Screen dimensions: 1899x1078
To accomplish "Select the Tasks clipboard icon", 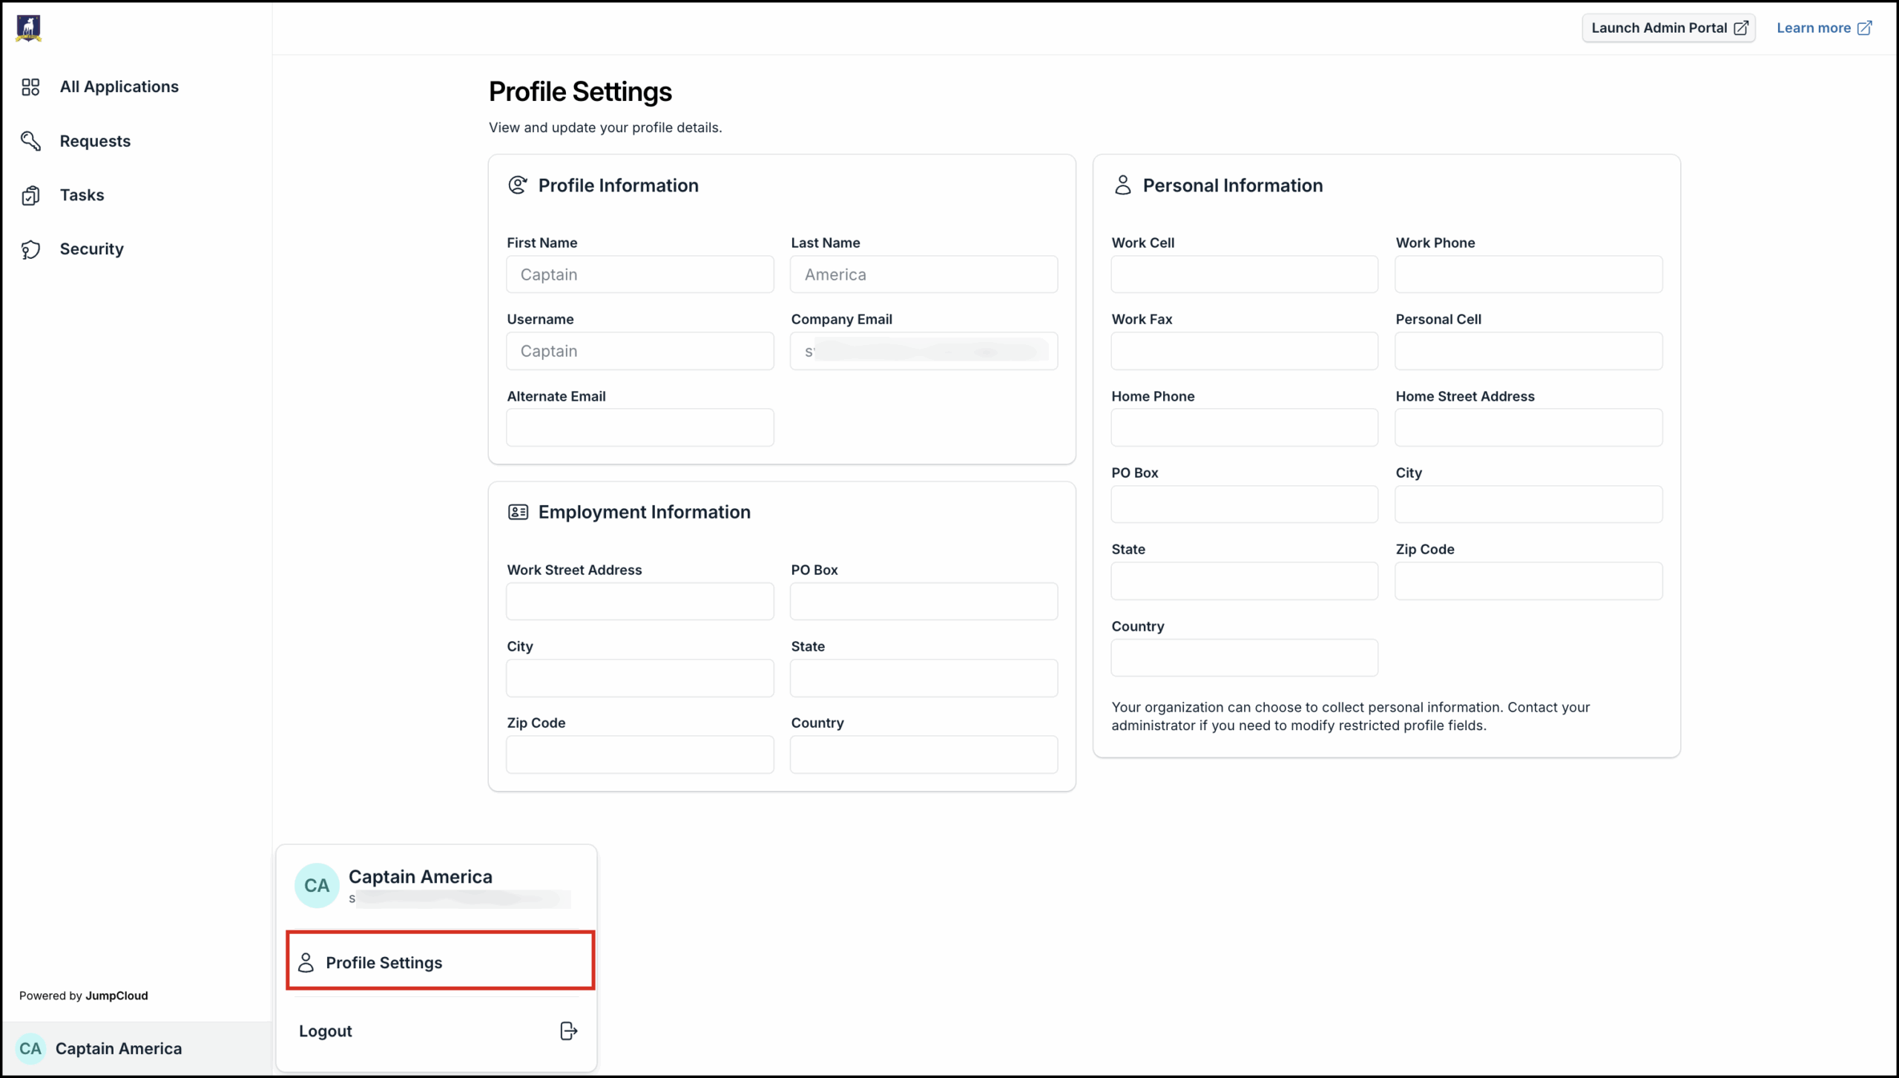I will coord(31,194).
